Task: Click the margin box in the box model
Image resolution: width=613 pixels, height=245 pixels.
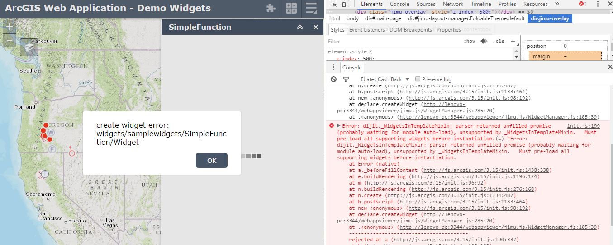Action: point(565,56)
